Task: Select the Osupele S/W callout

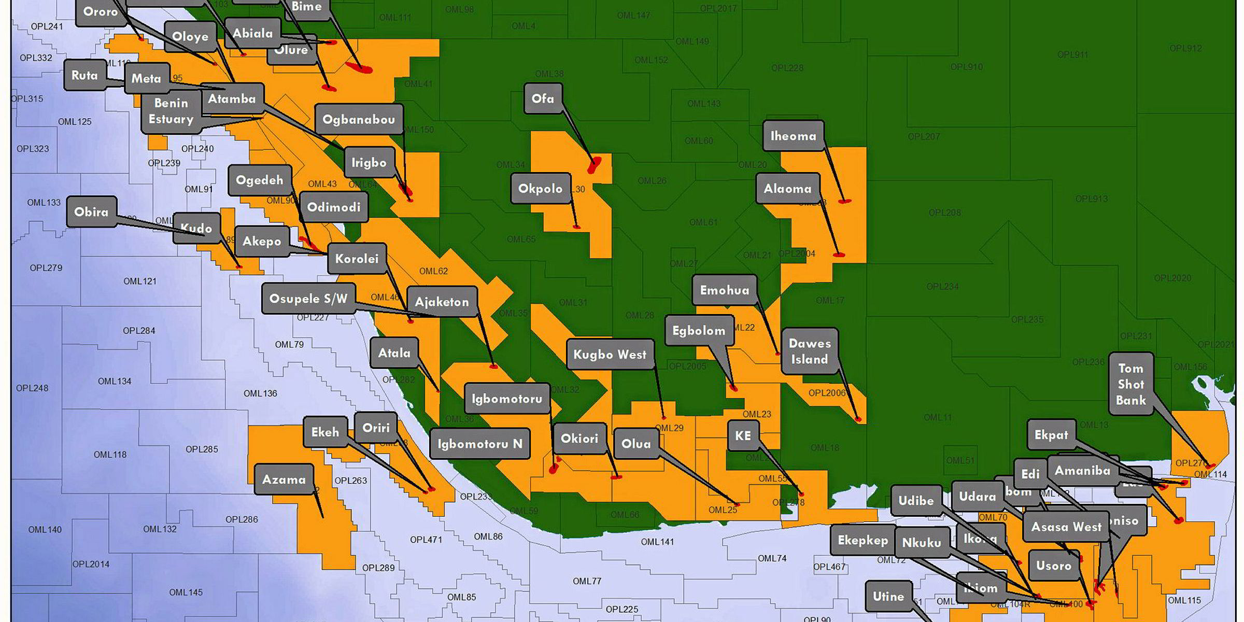Action: [x=309, y=299]
